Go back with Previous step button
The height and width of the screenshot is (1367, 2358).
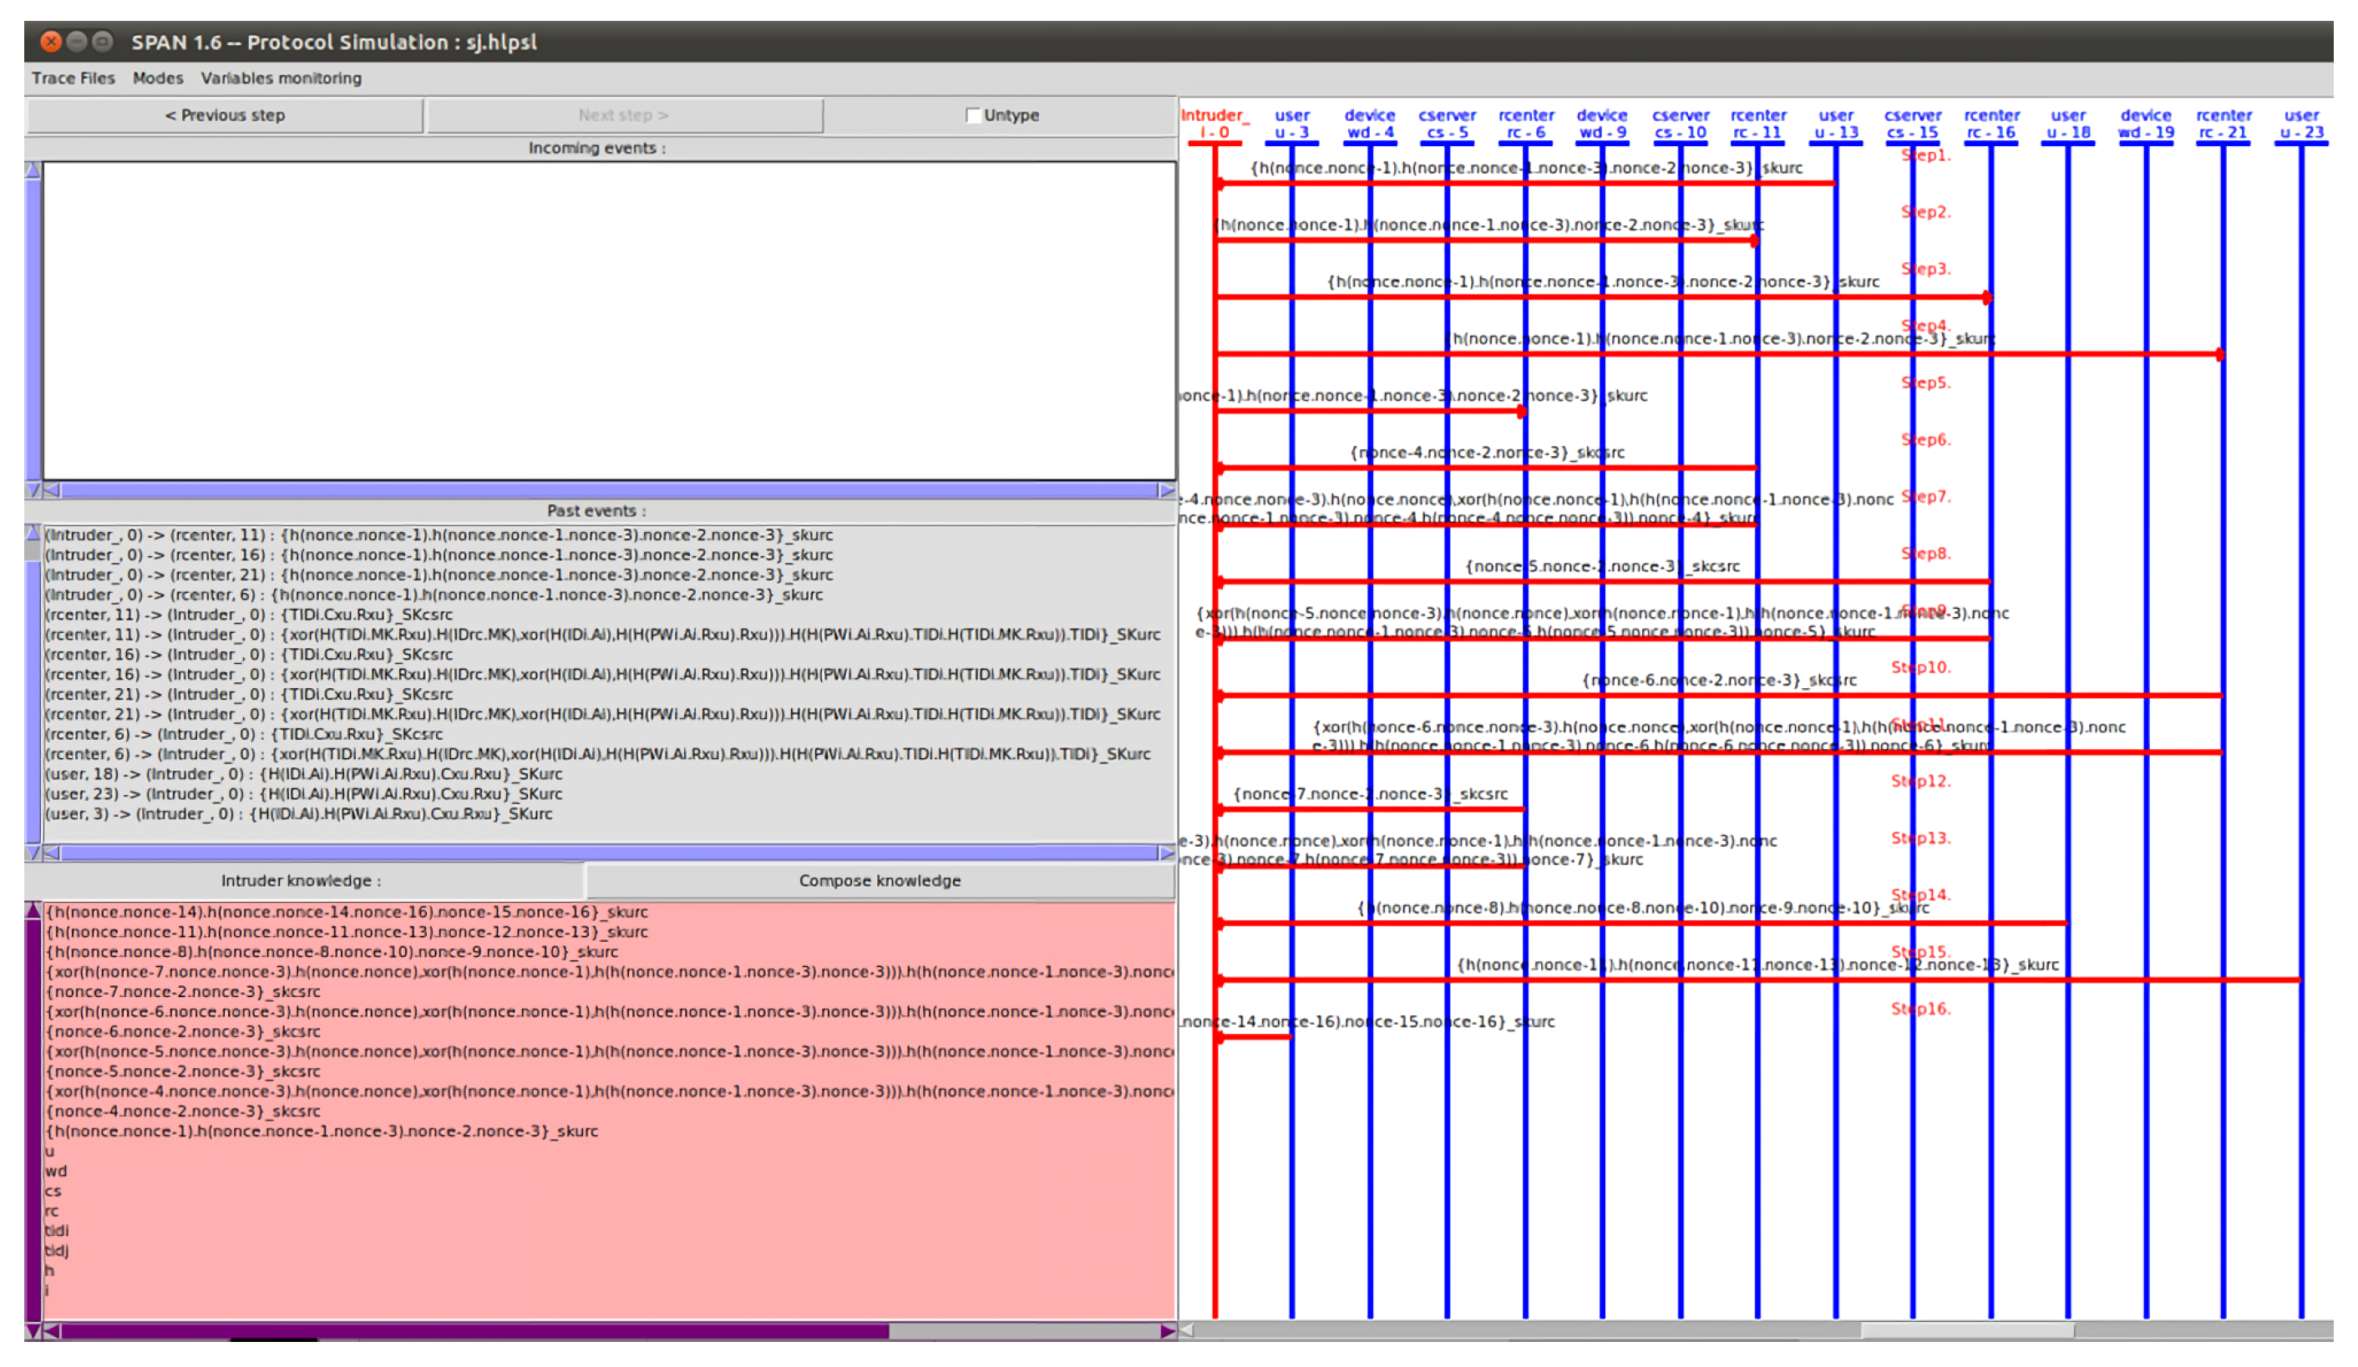tap(225, 115)
